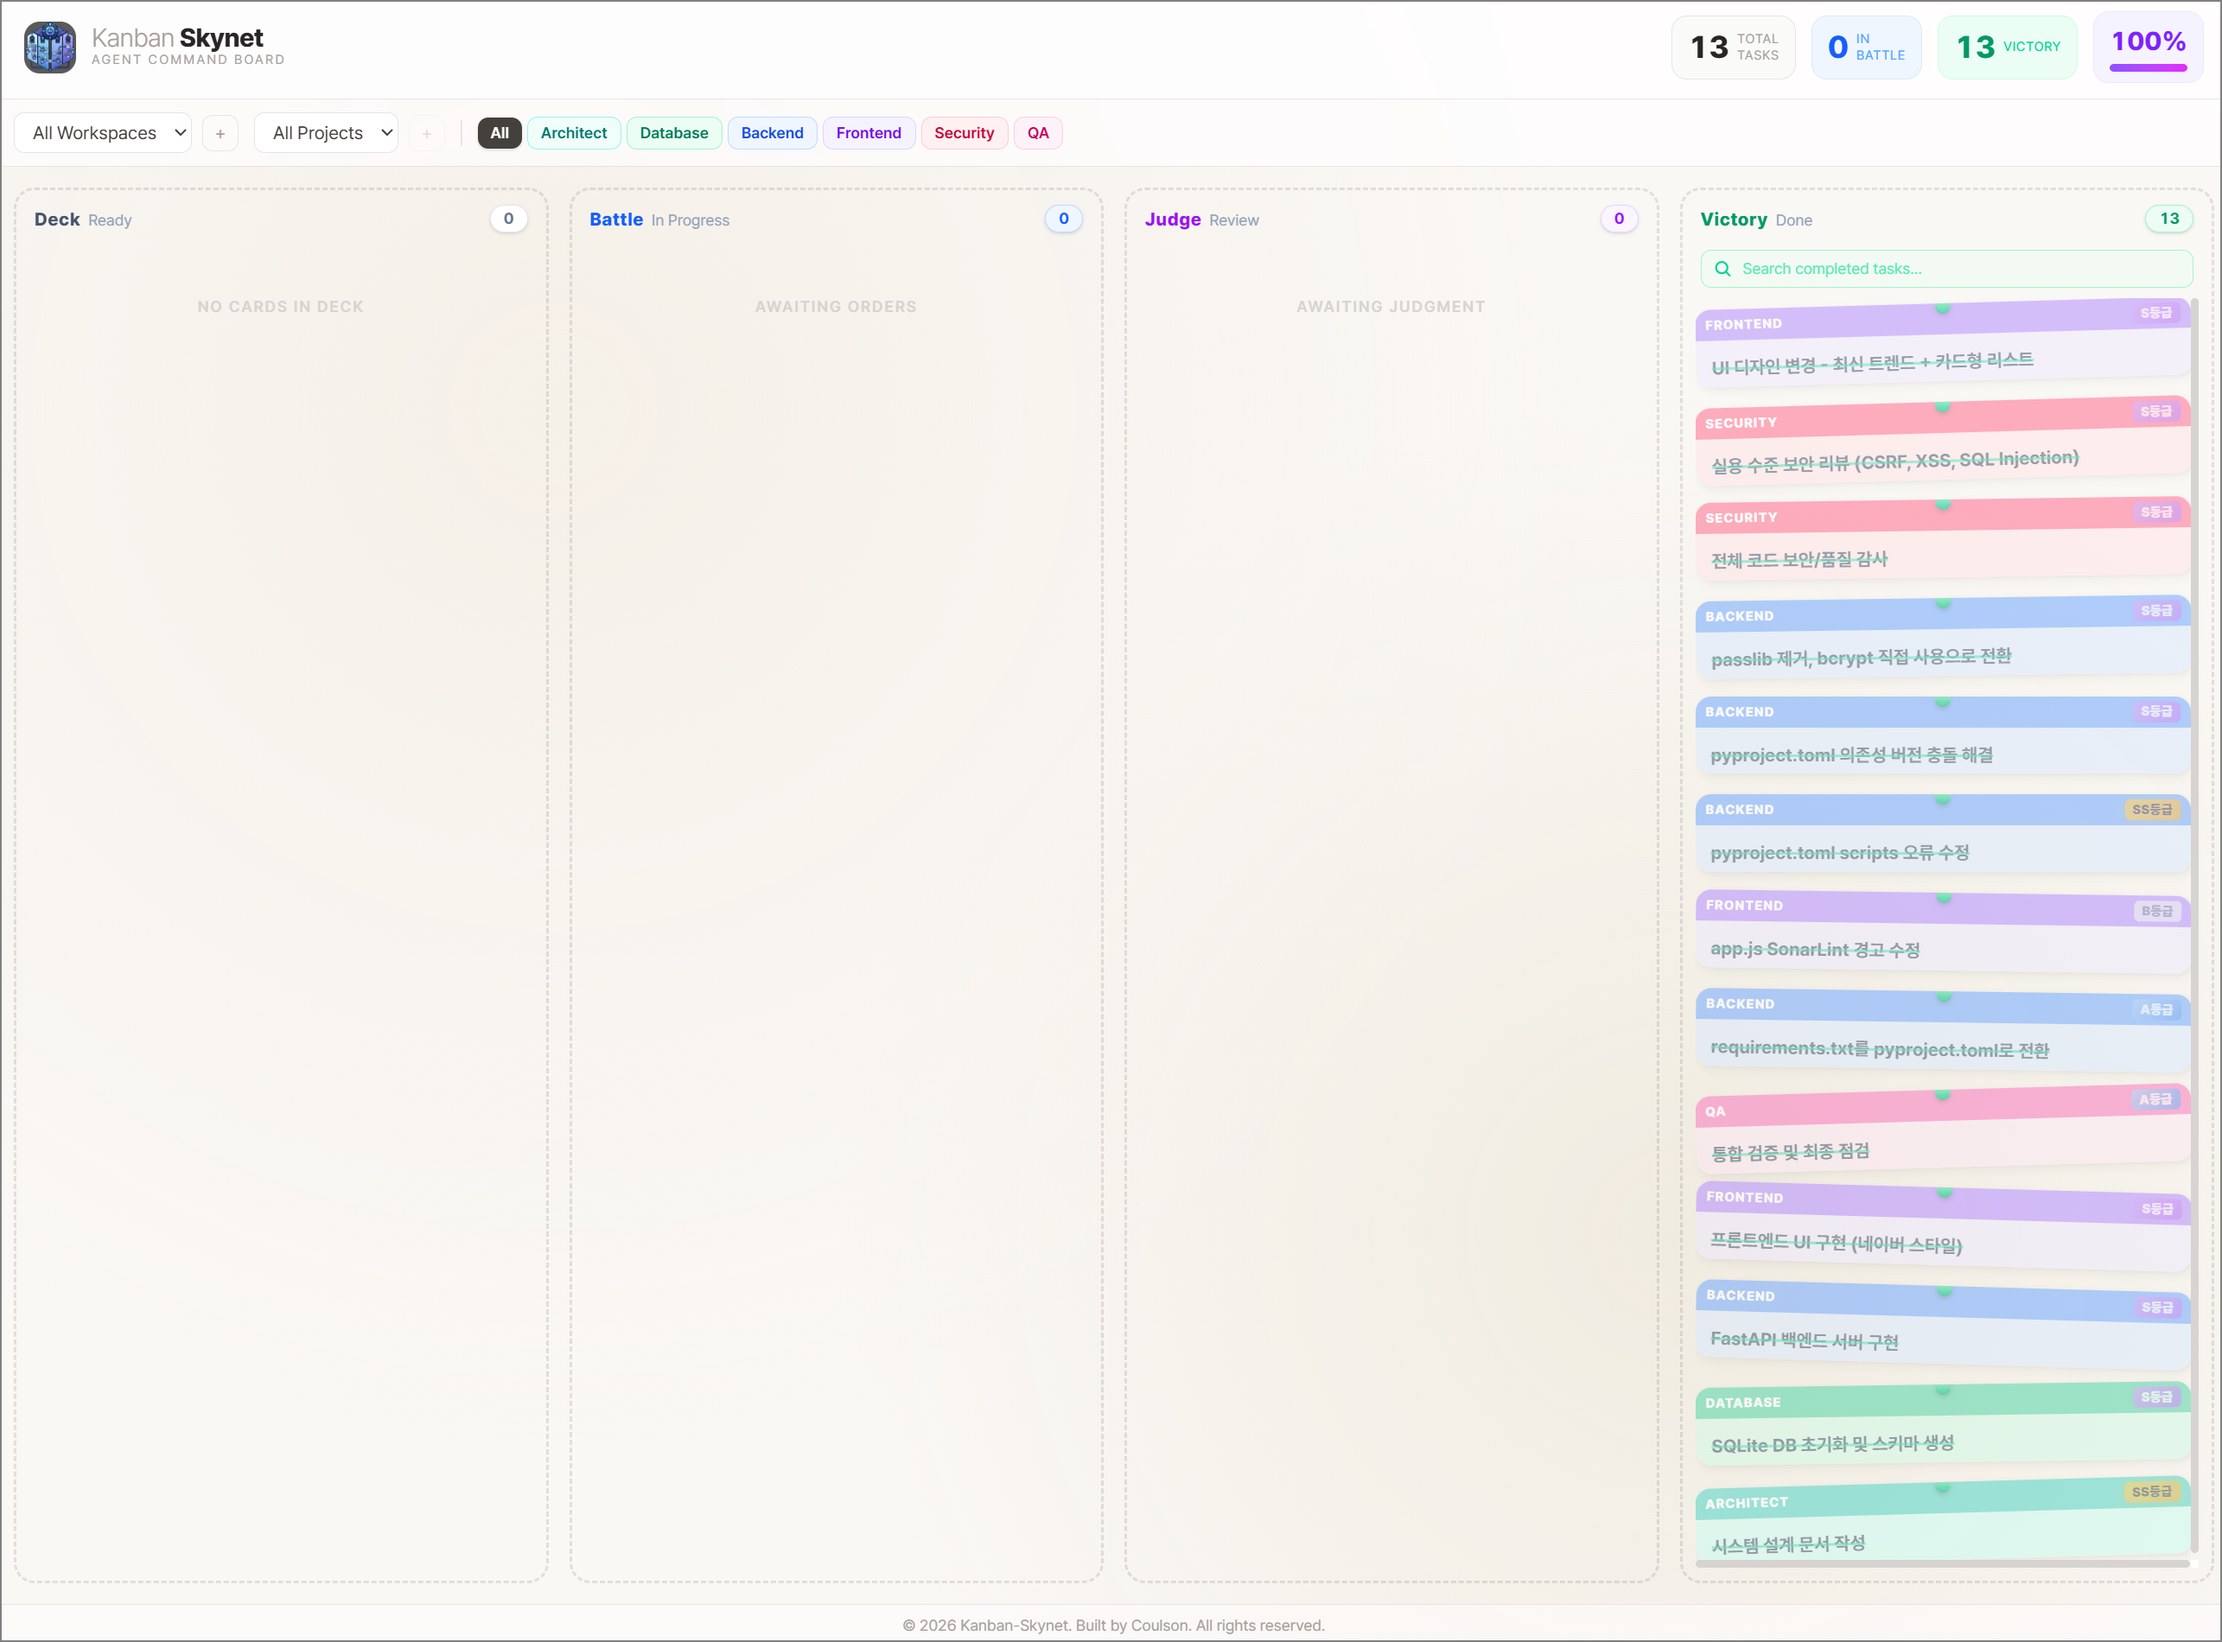Click the Kanban Skynet robot logo
The height and width of the screenshot is (1642, 2222).
pos(48,47)
